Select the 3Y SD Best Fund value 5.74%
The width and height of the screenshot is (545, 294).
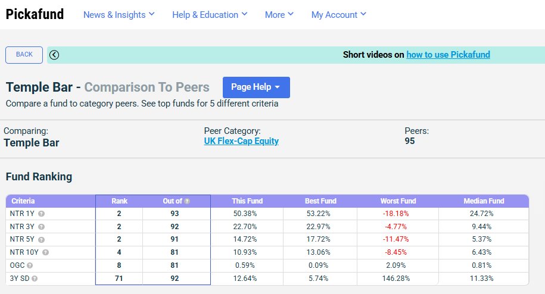click(x=319, y=279)
